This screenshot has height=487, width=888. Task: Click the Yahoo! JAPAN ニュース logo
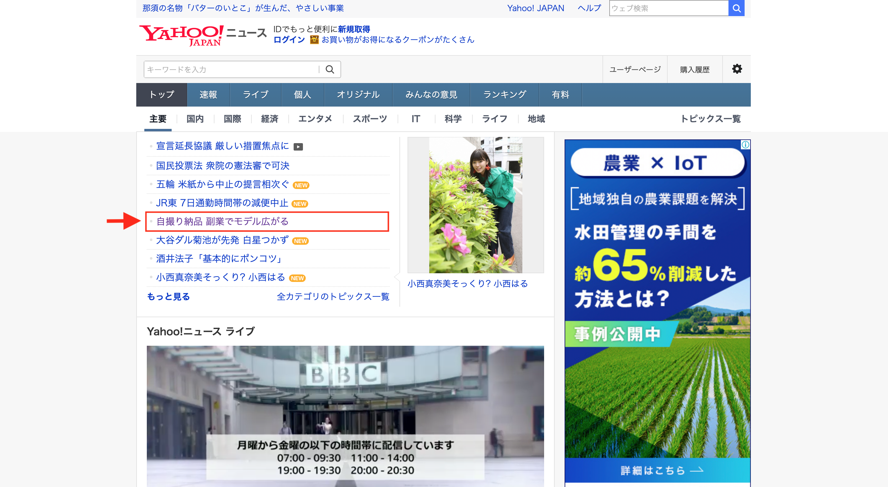point(203,35)
